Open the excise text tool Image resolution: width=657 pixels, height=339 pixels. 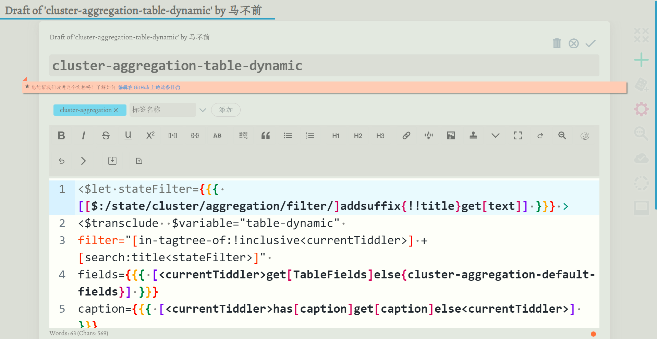[x=429, y=136]
